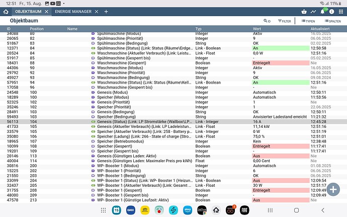Select the Genesis (Status) link row
347x217 pixels.
(173, 122)
